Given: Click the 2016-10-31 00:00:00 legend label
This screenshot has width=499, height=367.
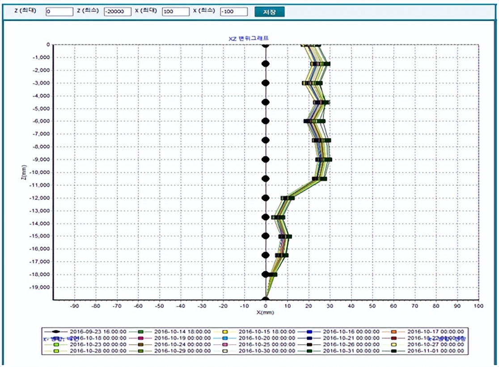Looking at the screenshot, I should pos(351,352).
